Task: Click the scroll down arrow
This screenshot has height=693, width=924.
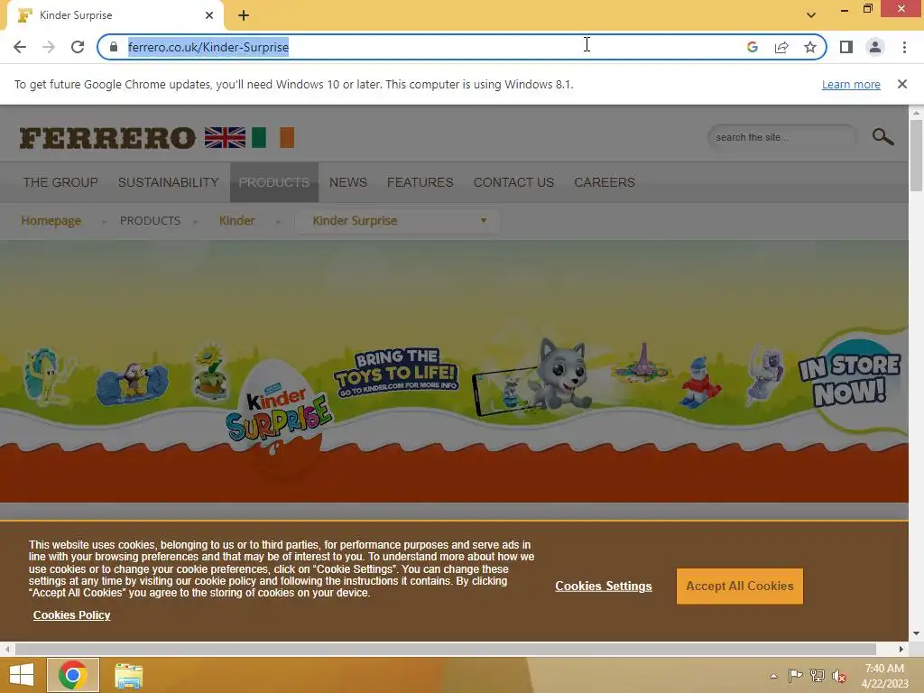Action: tap(916, 633)
